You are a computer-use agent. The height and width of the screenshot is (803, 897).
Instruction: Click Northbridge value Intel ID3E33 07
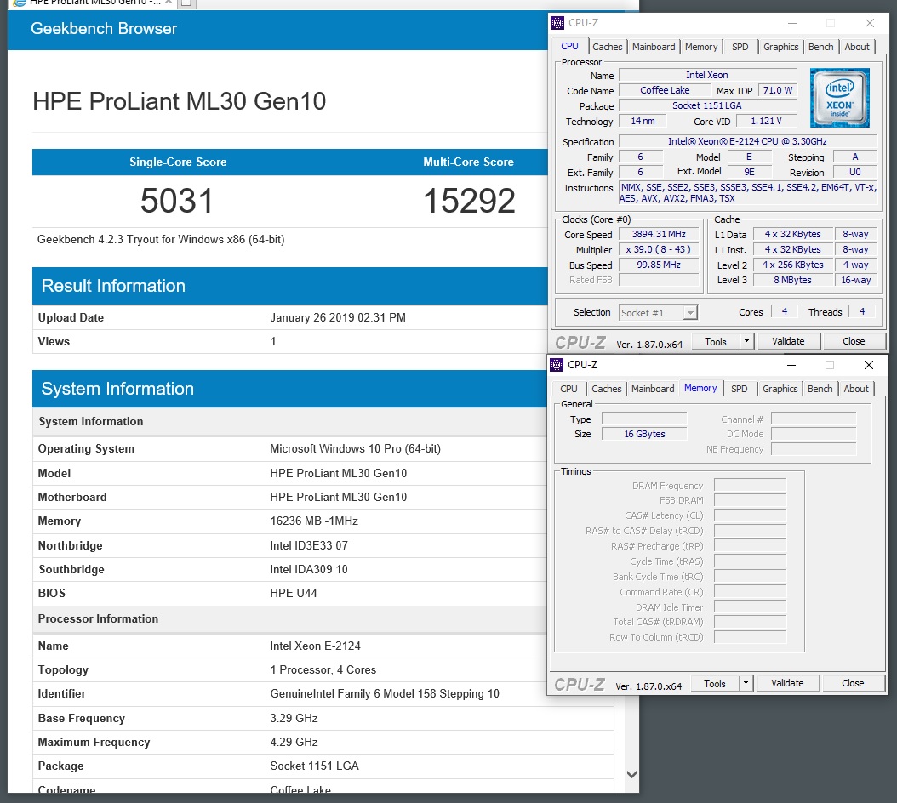[x=308, y=545]
